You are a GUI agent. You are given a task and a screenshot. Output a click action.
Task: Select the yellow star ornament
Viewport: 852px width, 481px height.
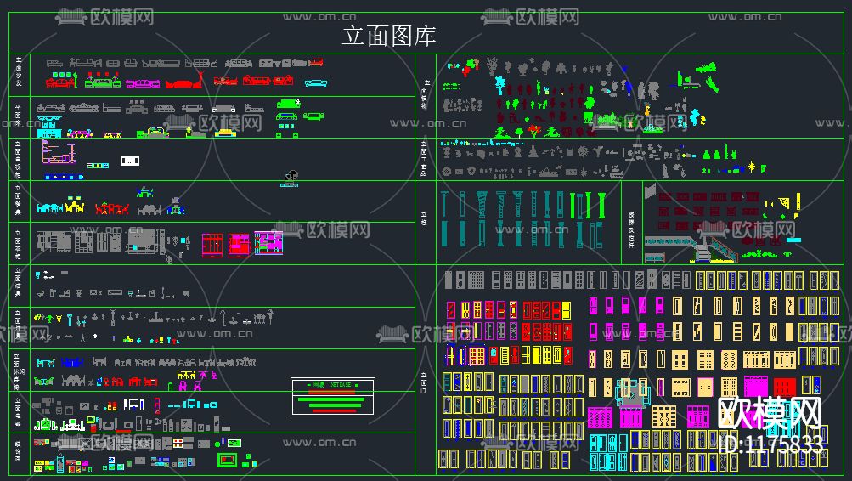[x=752, y=167]
